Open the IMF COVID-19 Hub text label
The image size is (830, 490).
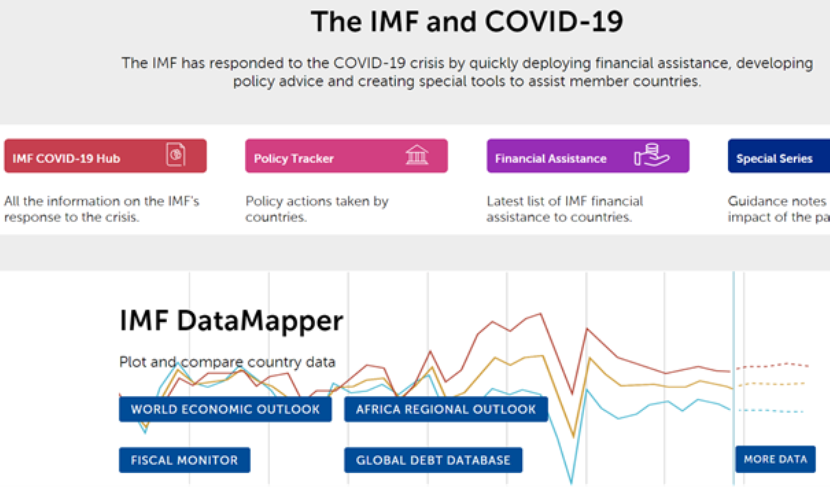[x=66, y=159]
